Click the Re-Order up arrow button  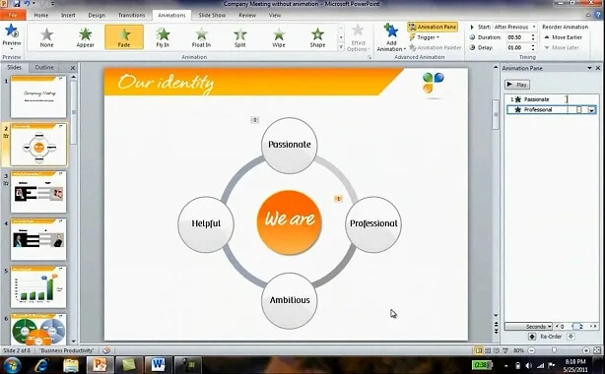(x=532, y=337)
